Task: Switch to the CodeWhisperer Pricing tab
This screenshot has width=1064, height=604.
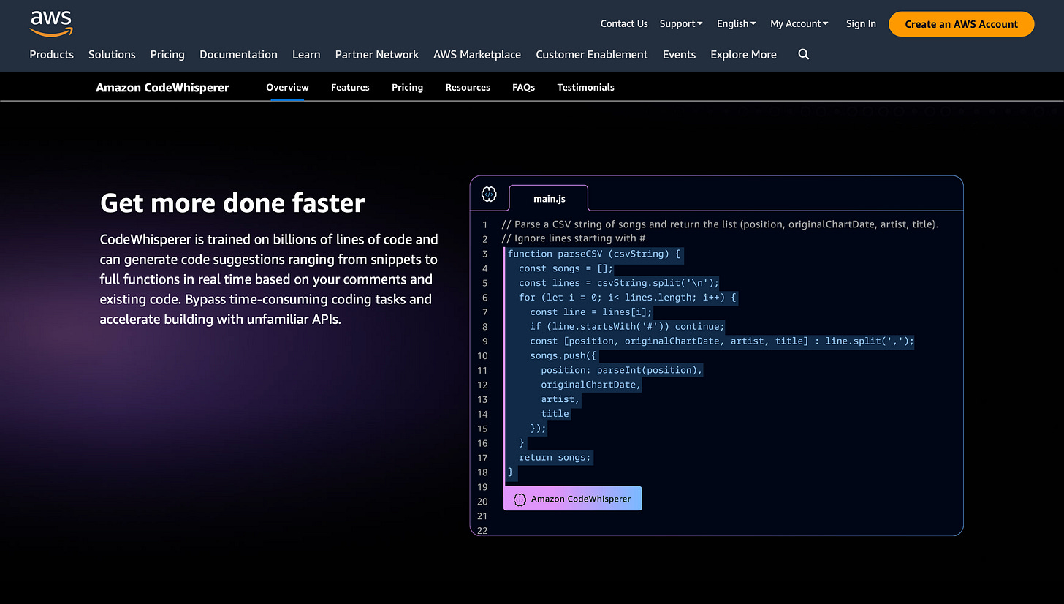Action: pos(407,87)
